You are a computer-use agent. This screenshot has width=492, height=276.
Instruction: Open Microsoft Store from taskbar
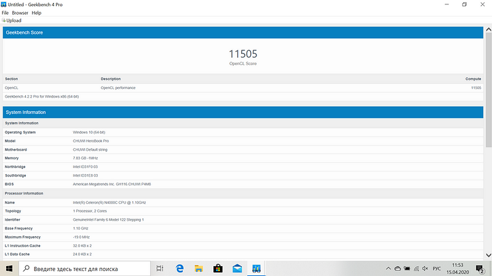218,269
